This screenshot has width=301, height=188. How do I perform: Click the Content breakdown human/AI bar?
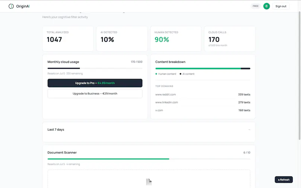[x=203, y=68]
